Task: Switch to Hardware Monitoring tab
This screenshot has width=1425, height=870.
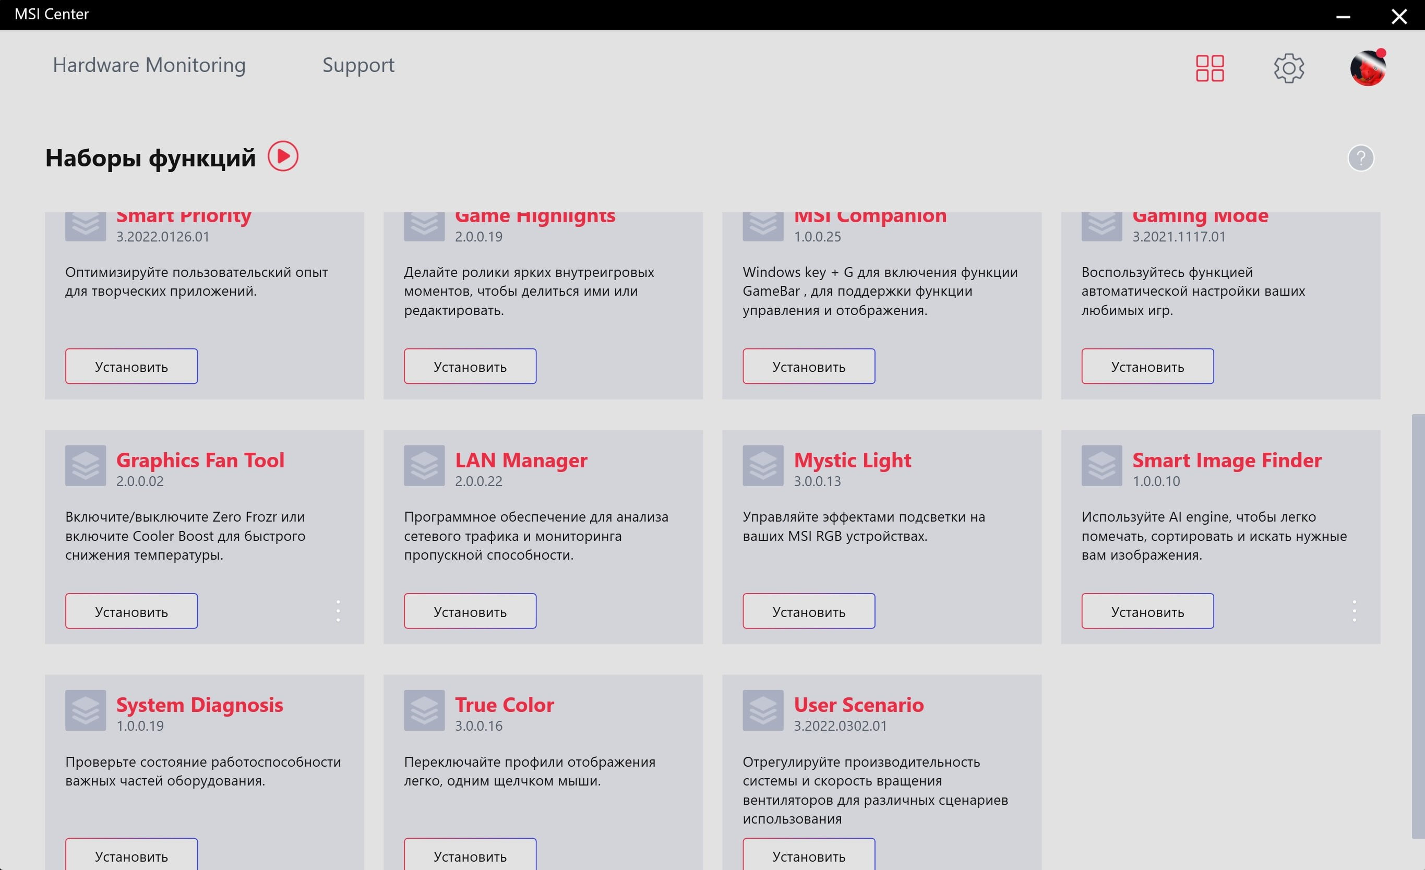Action: pos(149,65)
